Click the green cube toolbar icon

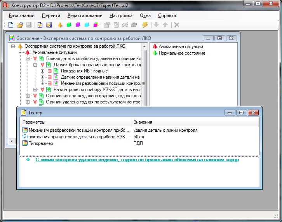(69, 25)
